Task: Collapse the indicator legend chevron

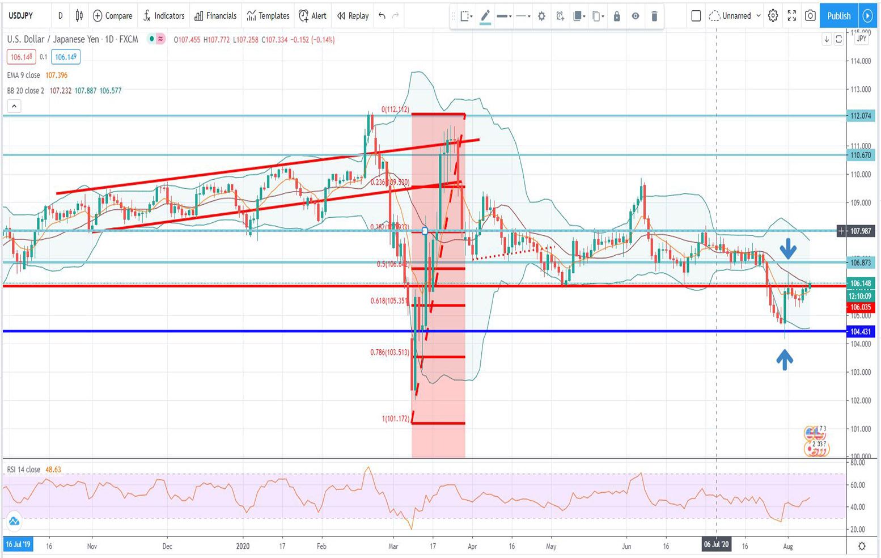Action: (x=14, y=106)
